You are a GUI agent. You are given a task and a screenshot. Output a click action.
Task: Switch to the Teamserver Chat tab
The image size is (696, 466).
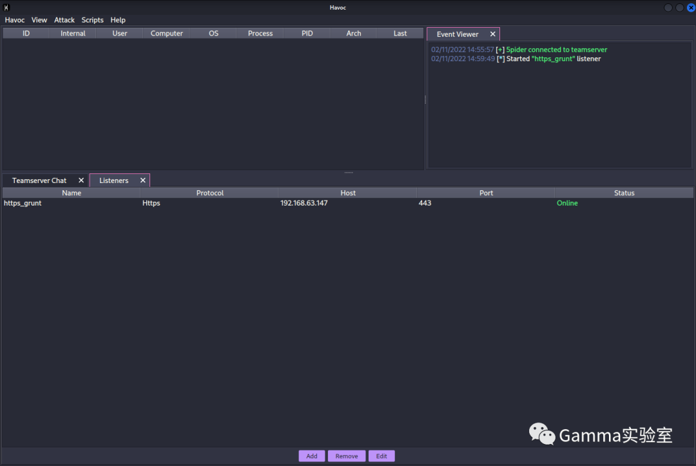(x=39, y=180)
